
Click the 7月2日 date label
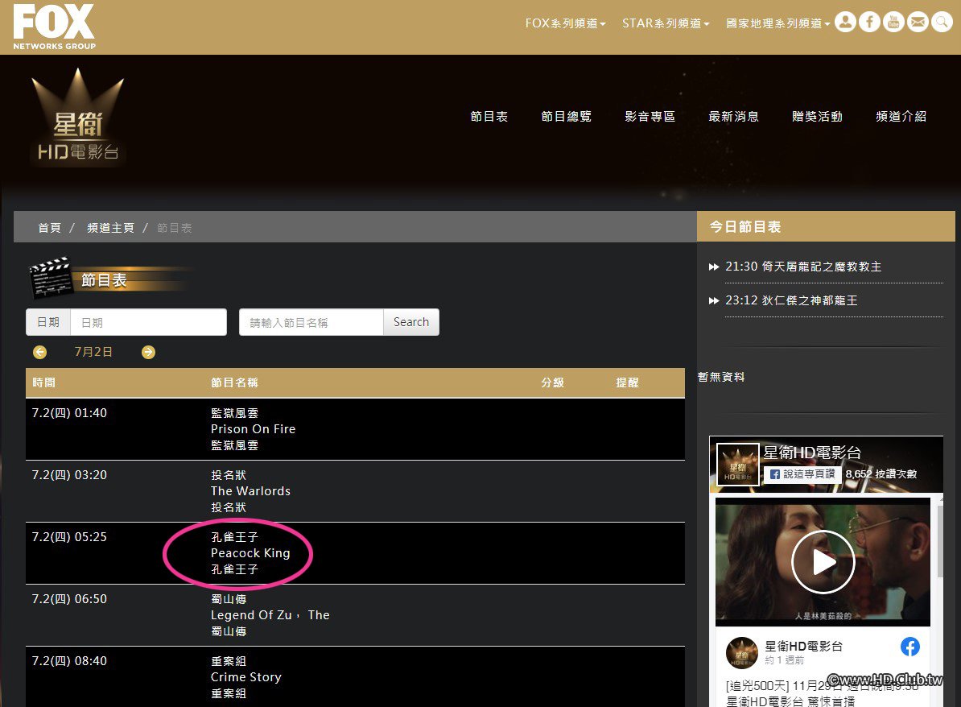tap(93, 352)
